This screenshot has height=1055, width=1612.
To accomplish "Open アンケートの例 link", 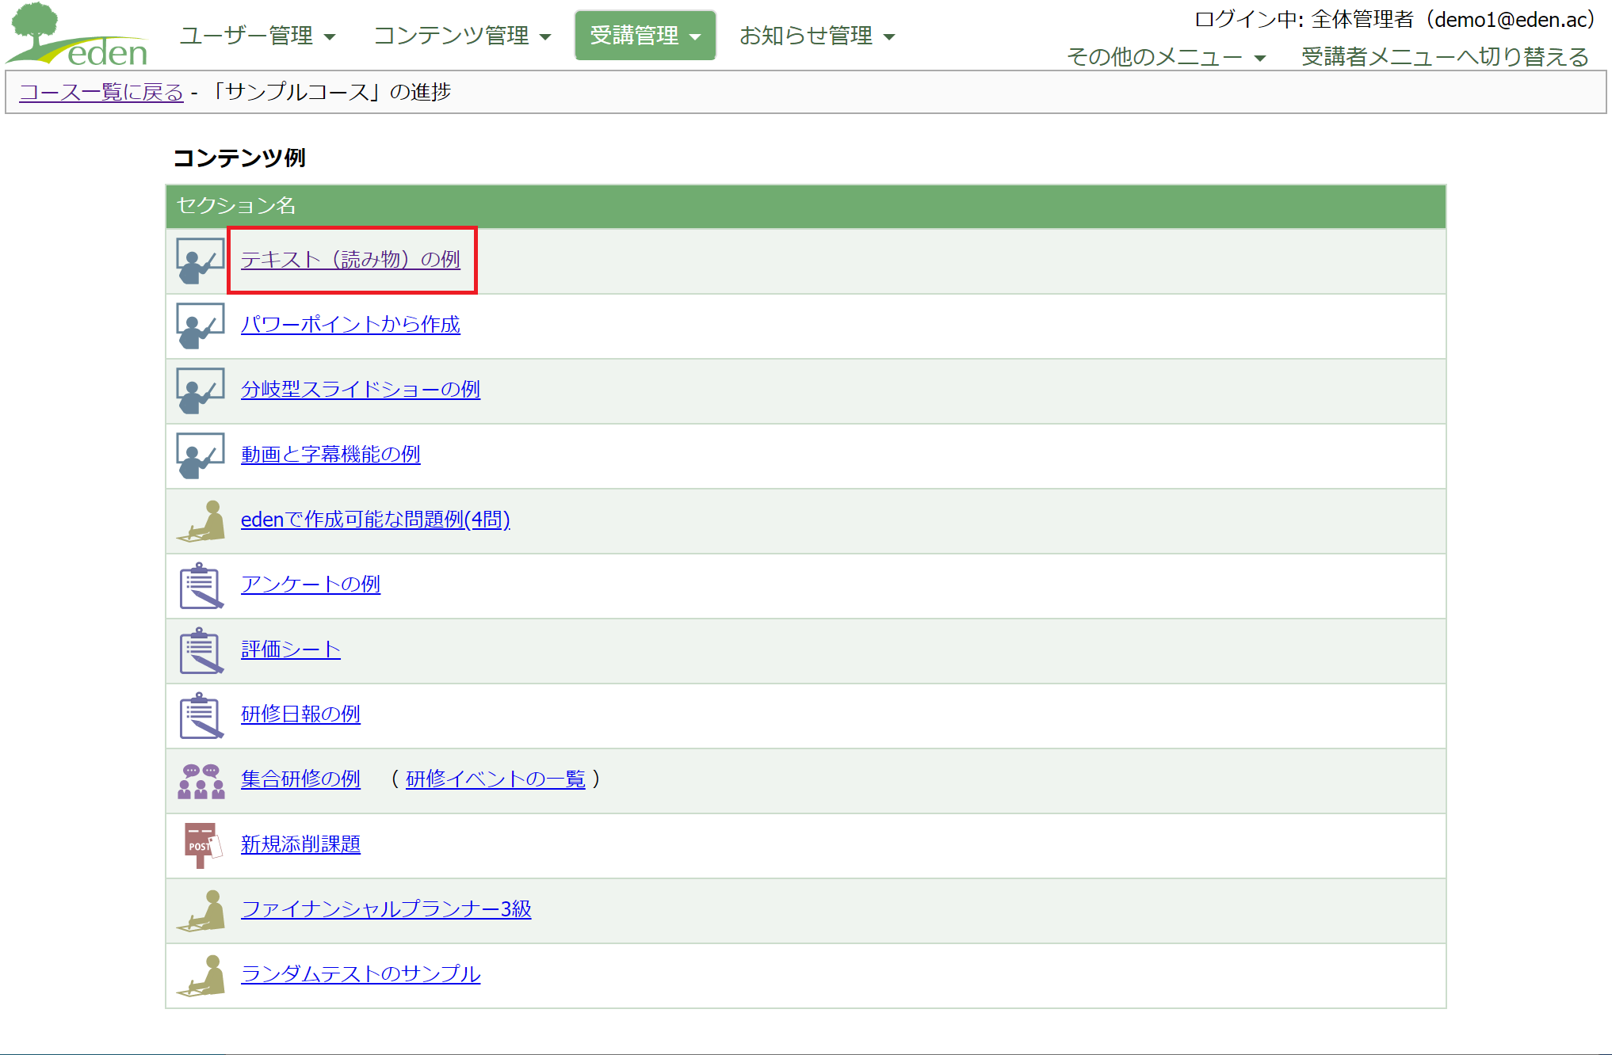I will [311, 585].
